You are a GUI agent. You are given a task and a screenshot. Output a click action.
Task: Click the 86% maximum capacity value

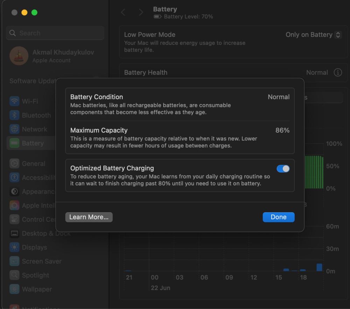282,130
